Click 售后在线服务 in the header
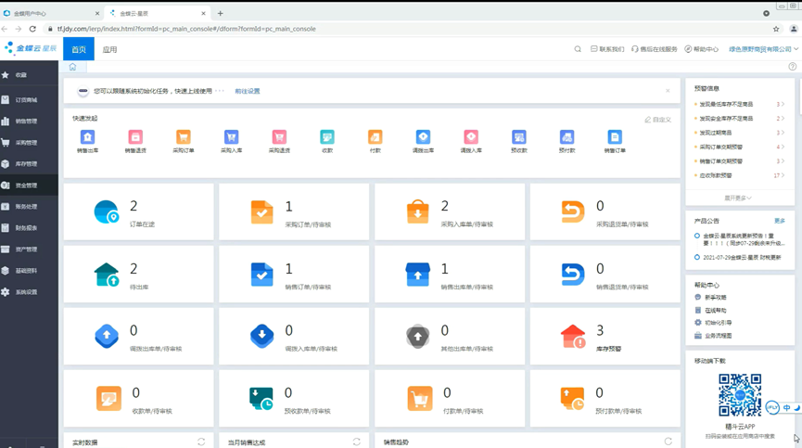802x448 pixels. (x=655, y=49)
